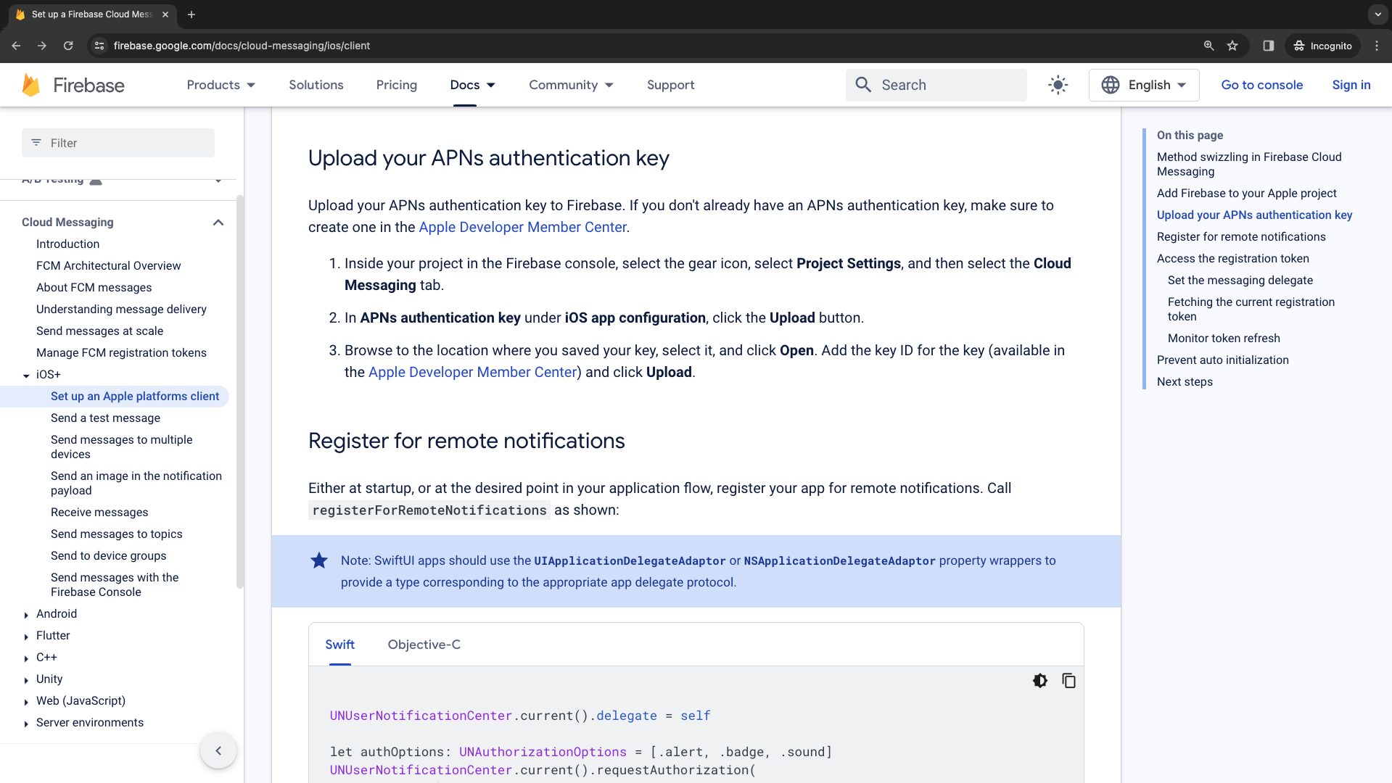Expand the Flutter tree node
This screenshot has width=1392, height=783.
coord(26,637)
